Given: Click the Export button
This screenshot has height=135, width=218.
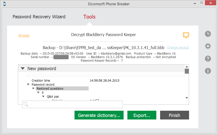Looking at the screenshot, I should [x=142, y=115].
